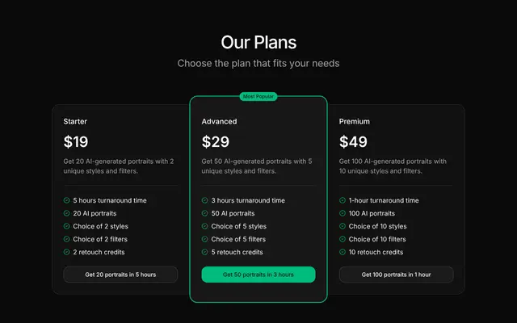Screen dimensions: 517x323
Task: Click the Our Plans heading
Action: coord(258,43)
